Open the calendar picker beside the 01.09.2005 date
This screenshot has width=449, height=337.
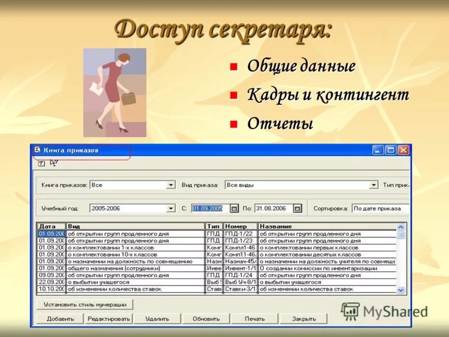(x=235, y=207)
